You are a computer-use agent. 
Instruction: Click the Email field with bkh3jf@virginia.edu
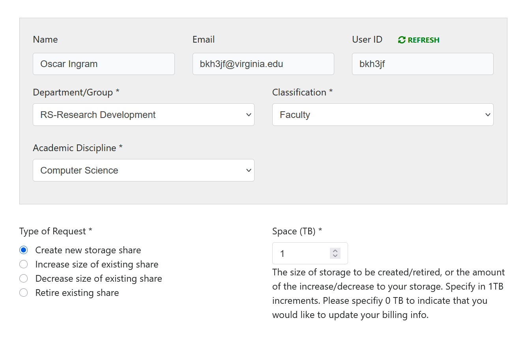point(263,64)
